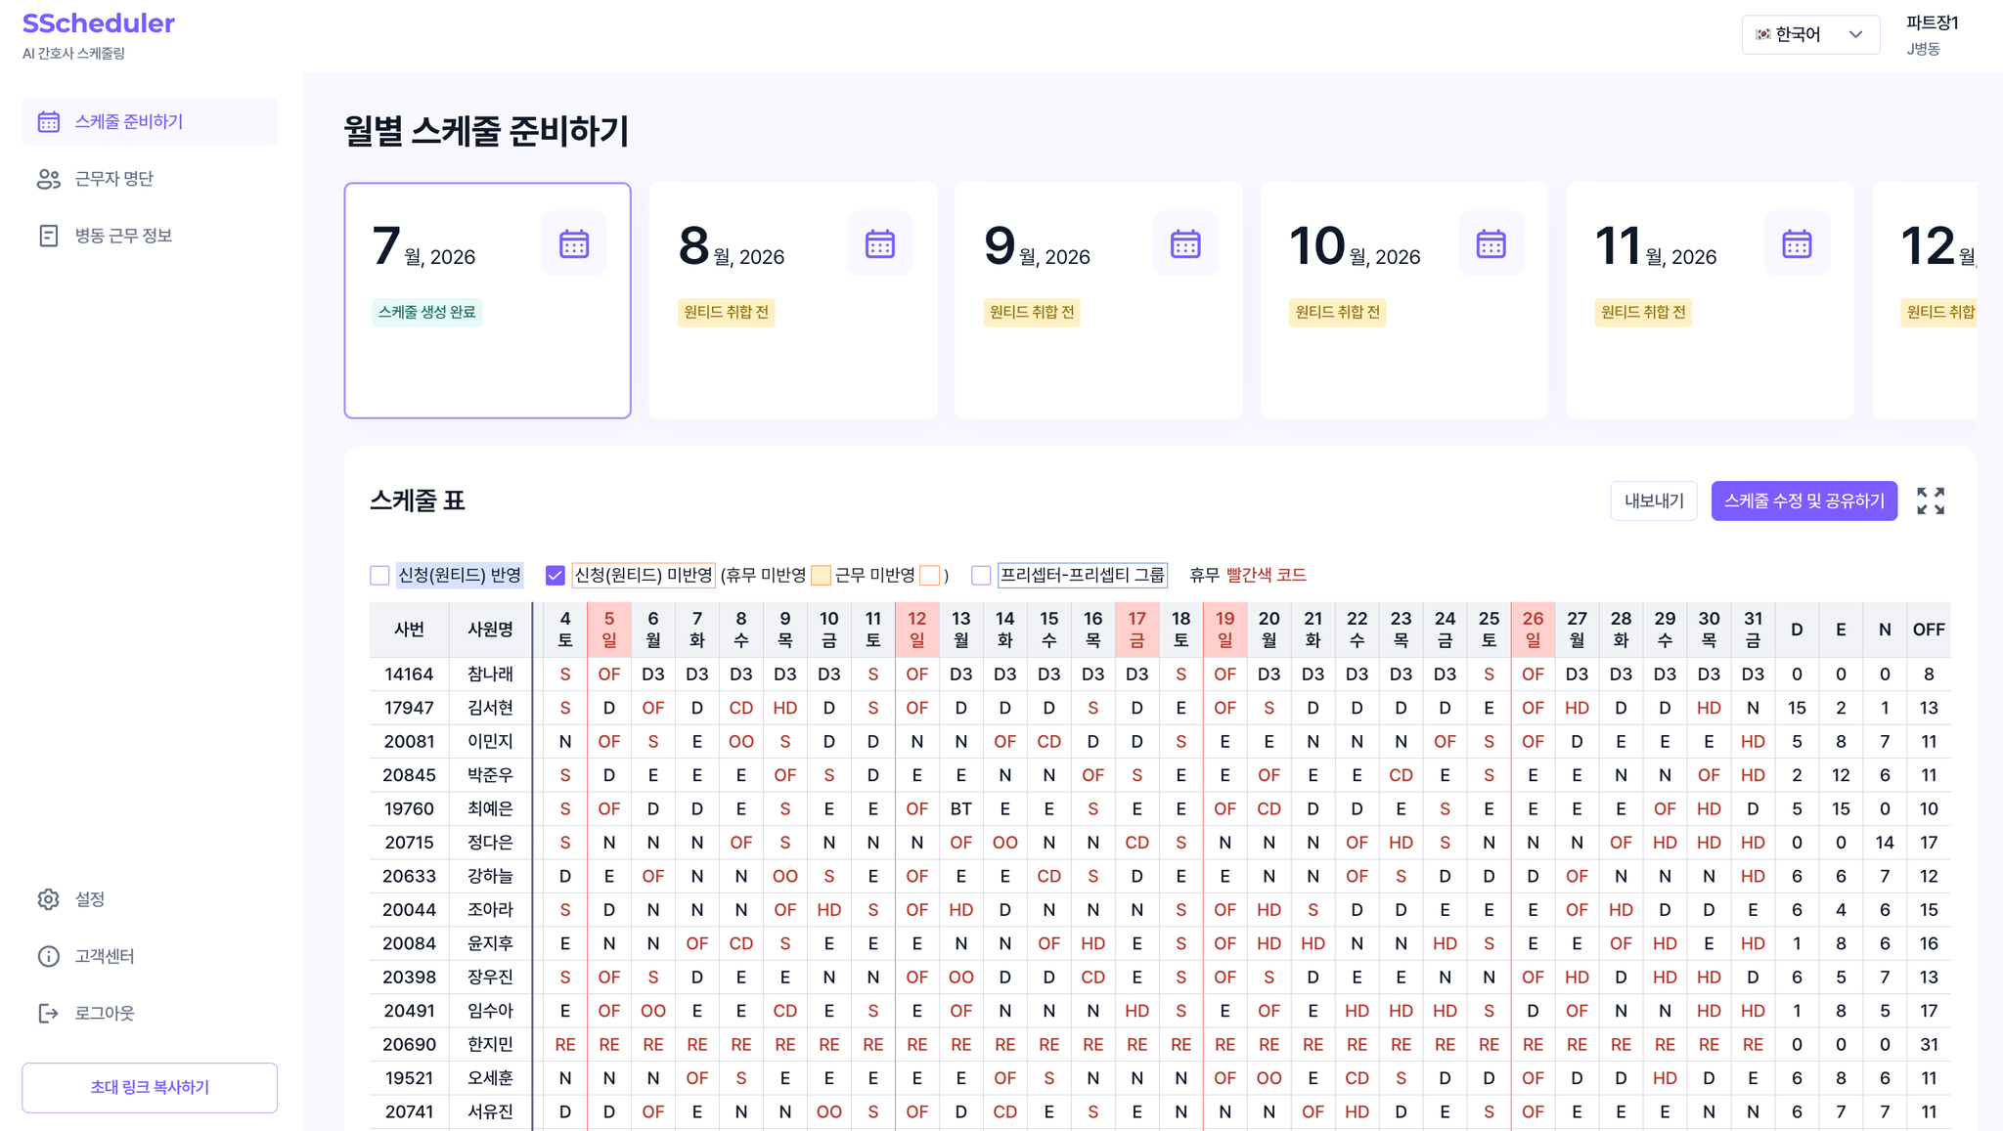Click the calendar icon on July 2026 card
This screenshot has width=2003, height=1131.
pyautogui.click(x=574, y=243)
